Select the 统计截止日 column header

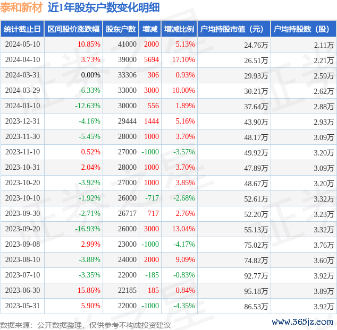click(22, 30)
